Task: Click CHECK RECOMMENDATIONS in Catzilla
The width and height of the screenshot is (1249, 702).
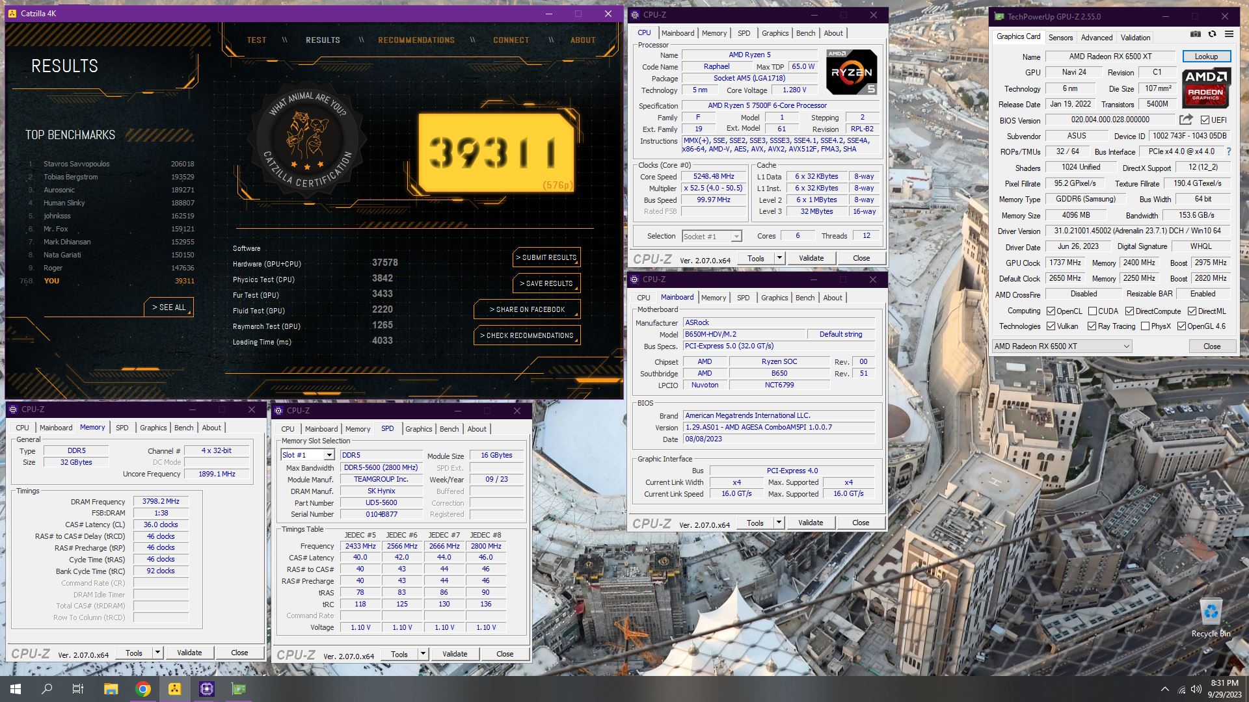Action: click(x=527, y=335)
